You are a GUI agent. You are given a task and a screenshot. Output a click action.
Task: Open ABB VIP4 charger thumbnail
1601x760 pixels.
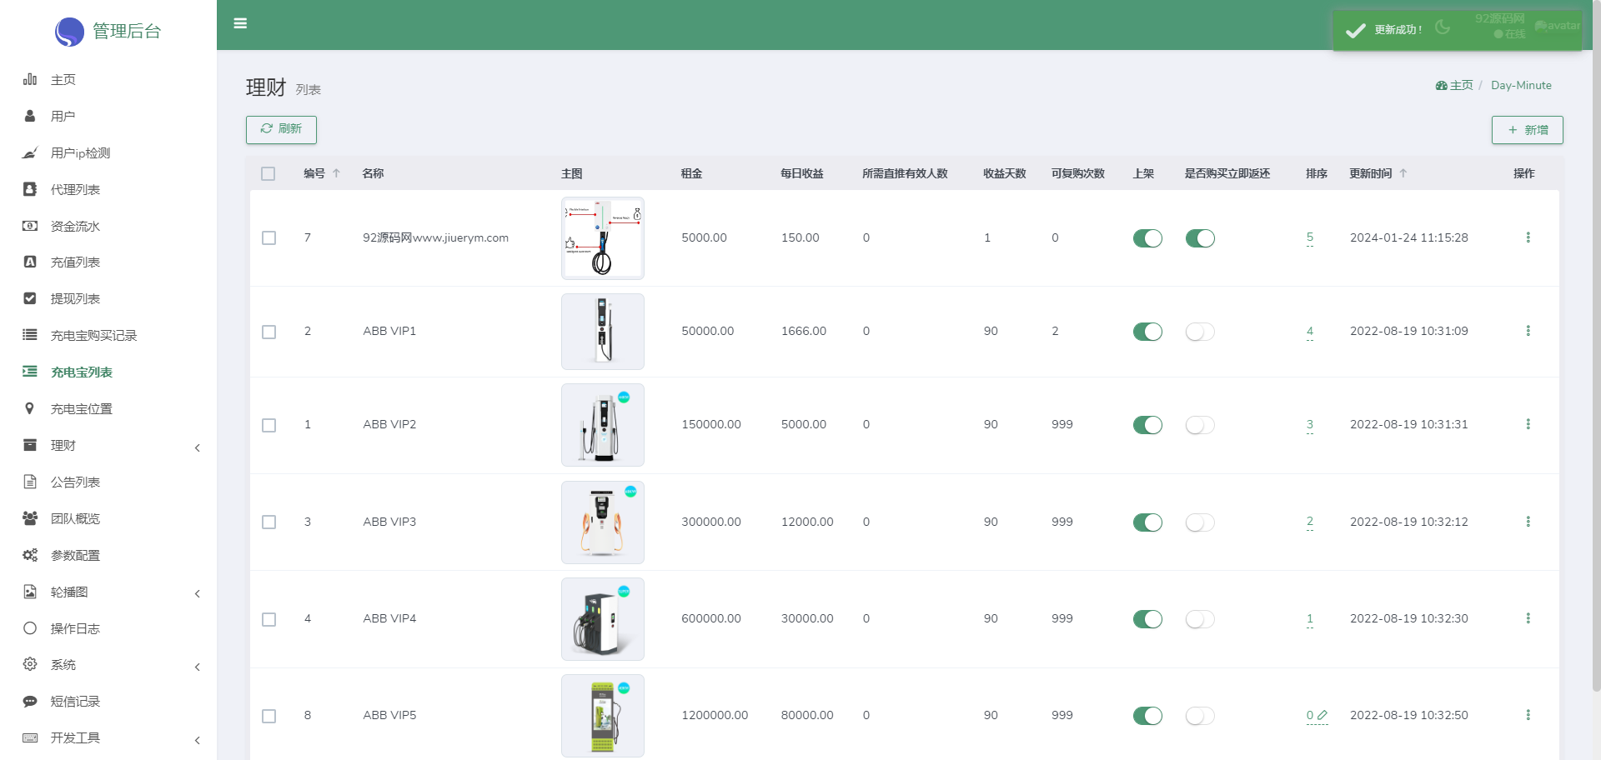pyautogui.click(x=603, y=619)
